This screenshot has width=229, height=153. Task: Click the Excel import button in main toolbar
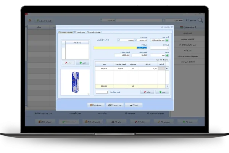click(x=44, y=21)
